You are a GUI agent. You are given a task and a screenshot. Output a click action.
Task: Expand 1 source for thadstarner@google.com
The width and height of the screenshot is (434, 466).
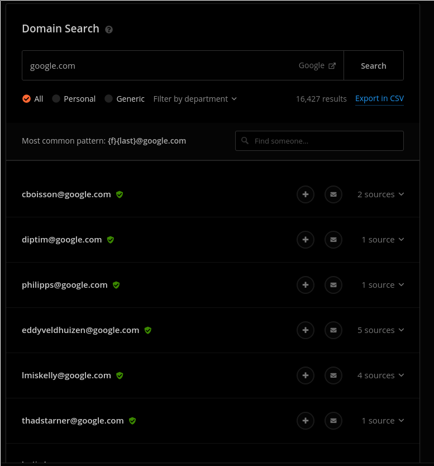point(383,421)
